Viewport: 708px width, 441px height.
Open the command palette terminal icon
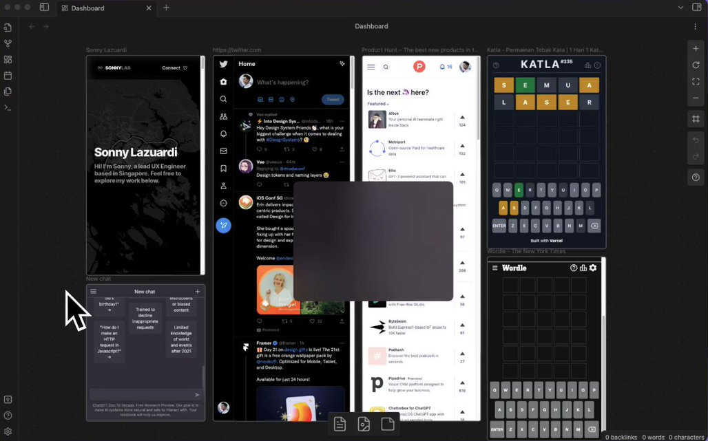[8, 107]
